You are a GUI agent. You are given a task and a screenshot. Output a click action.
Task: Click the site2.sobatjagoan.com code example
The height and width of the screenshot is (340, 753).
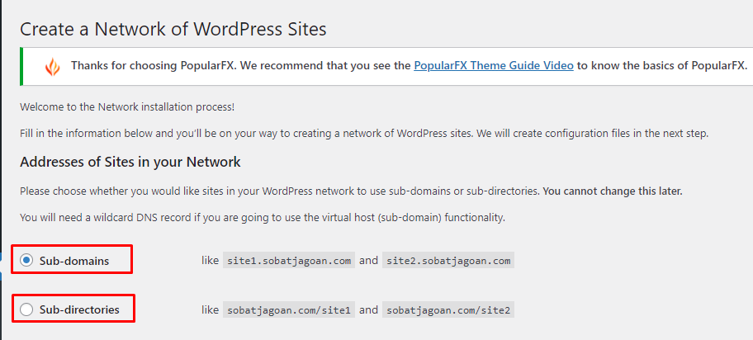pyautogui.click(x=448, y=262)
